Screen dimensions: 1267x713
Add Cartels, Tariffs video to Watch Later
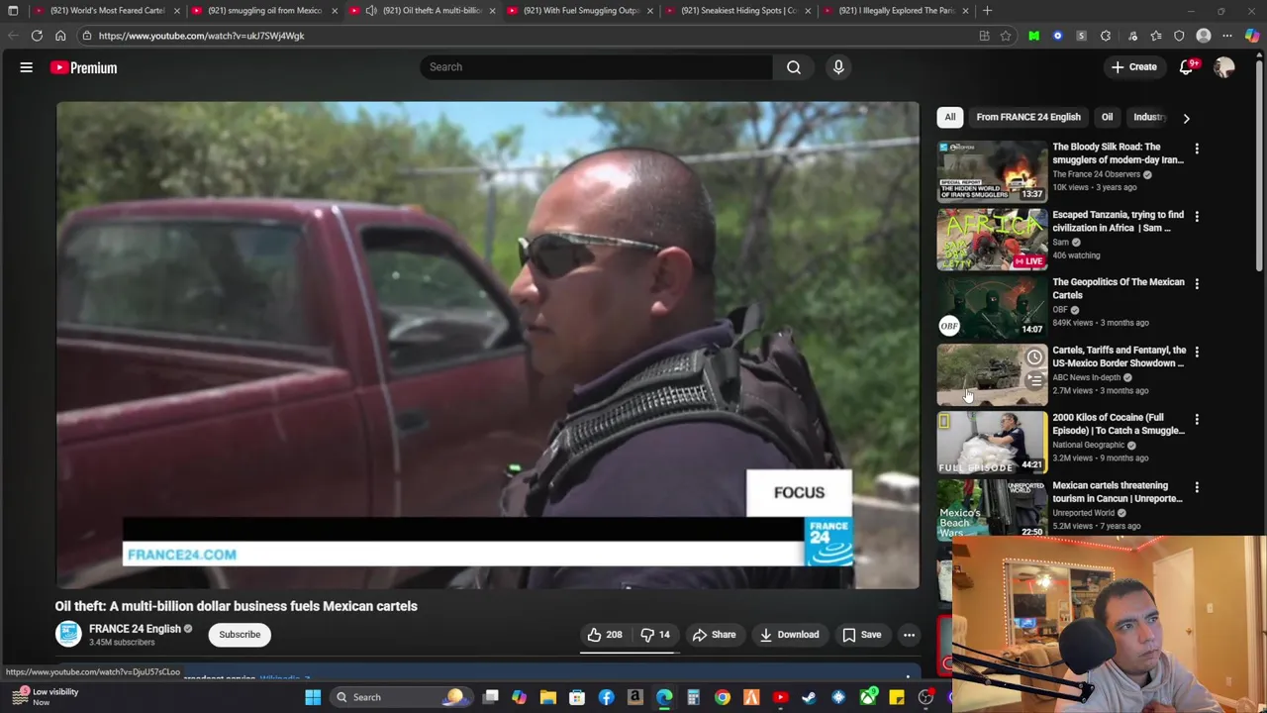coord(1034,357)
